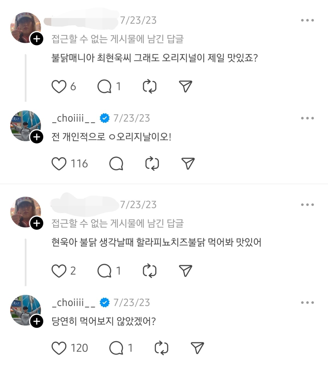The image size is (328, 367).
Task: Open _choiiii__ profile from the last reply
Action: [74, 303]
